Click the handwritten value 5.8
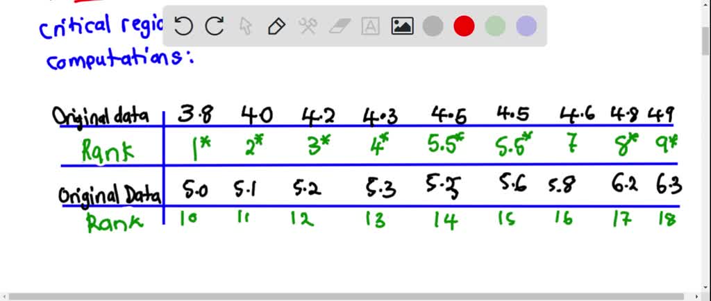 562,185
